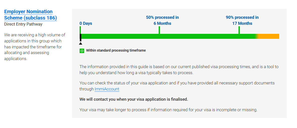Click the orange section of the processing bar

[x=269, y=36]
